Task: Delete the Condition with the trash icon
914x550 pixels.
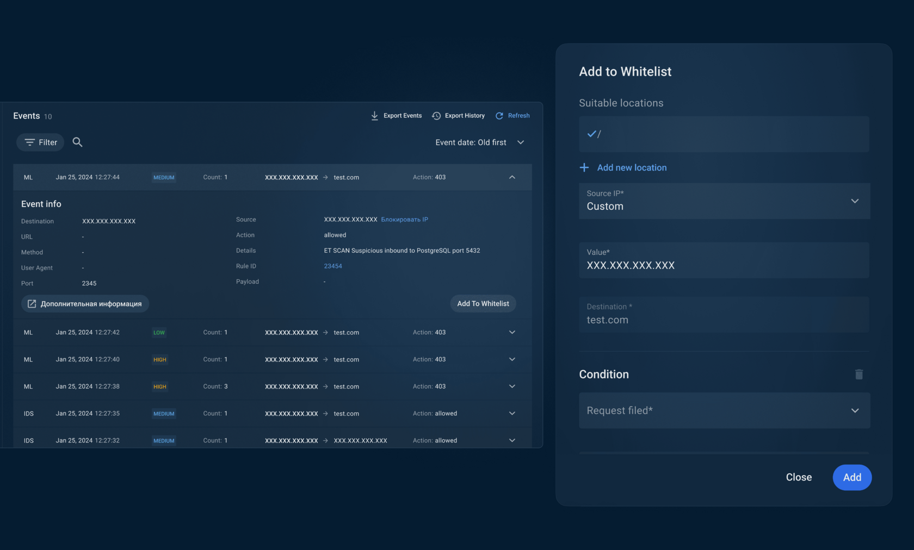Action: [859, 374]
